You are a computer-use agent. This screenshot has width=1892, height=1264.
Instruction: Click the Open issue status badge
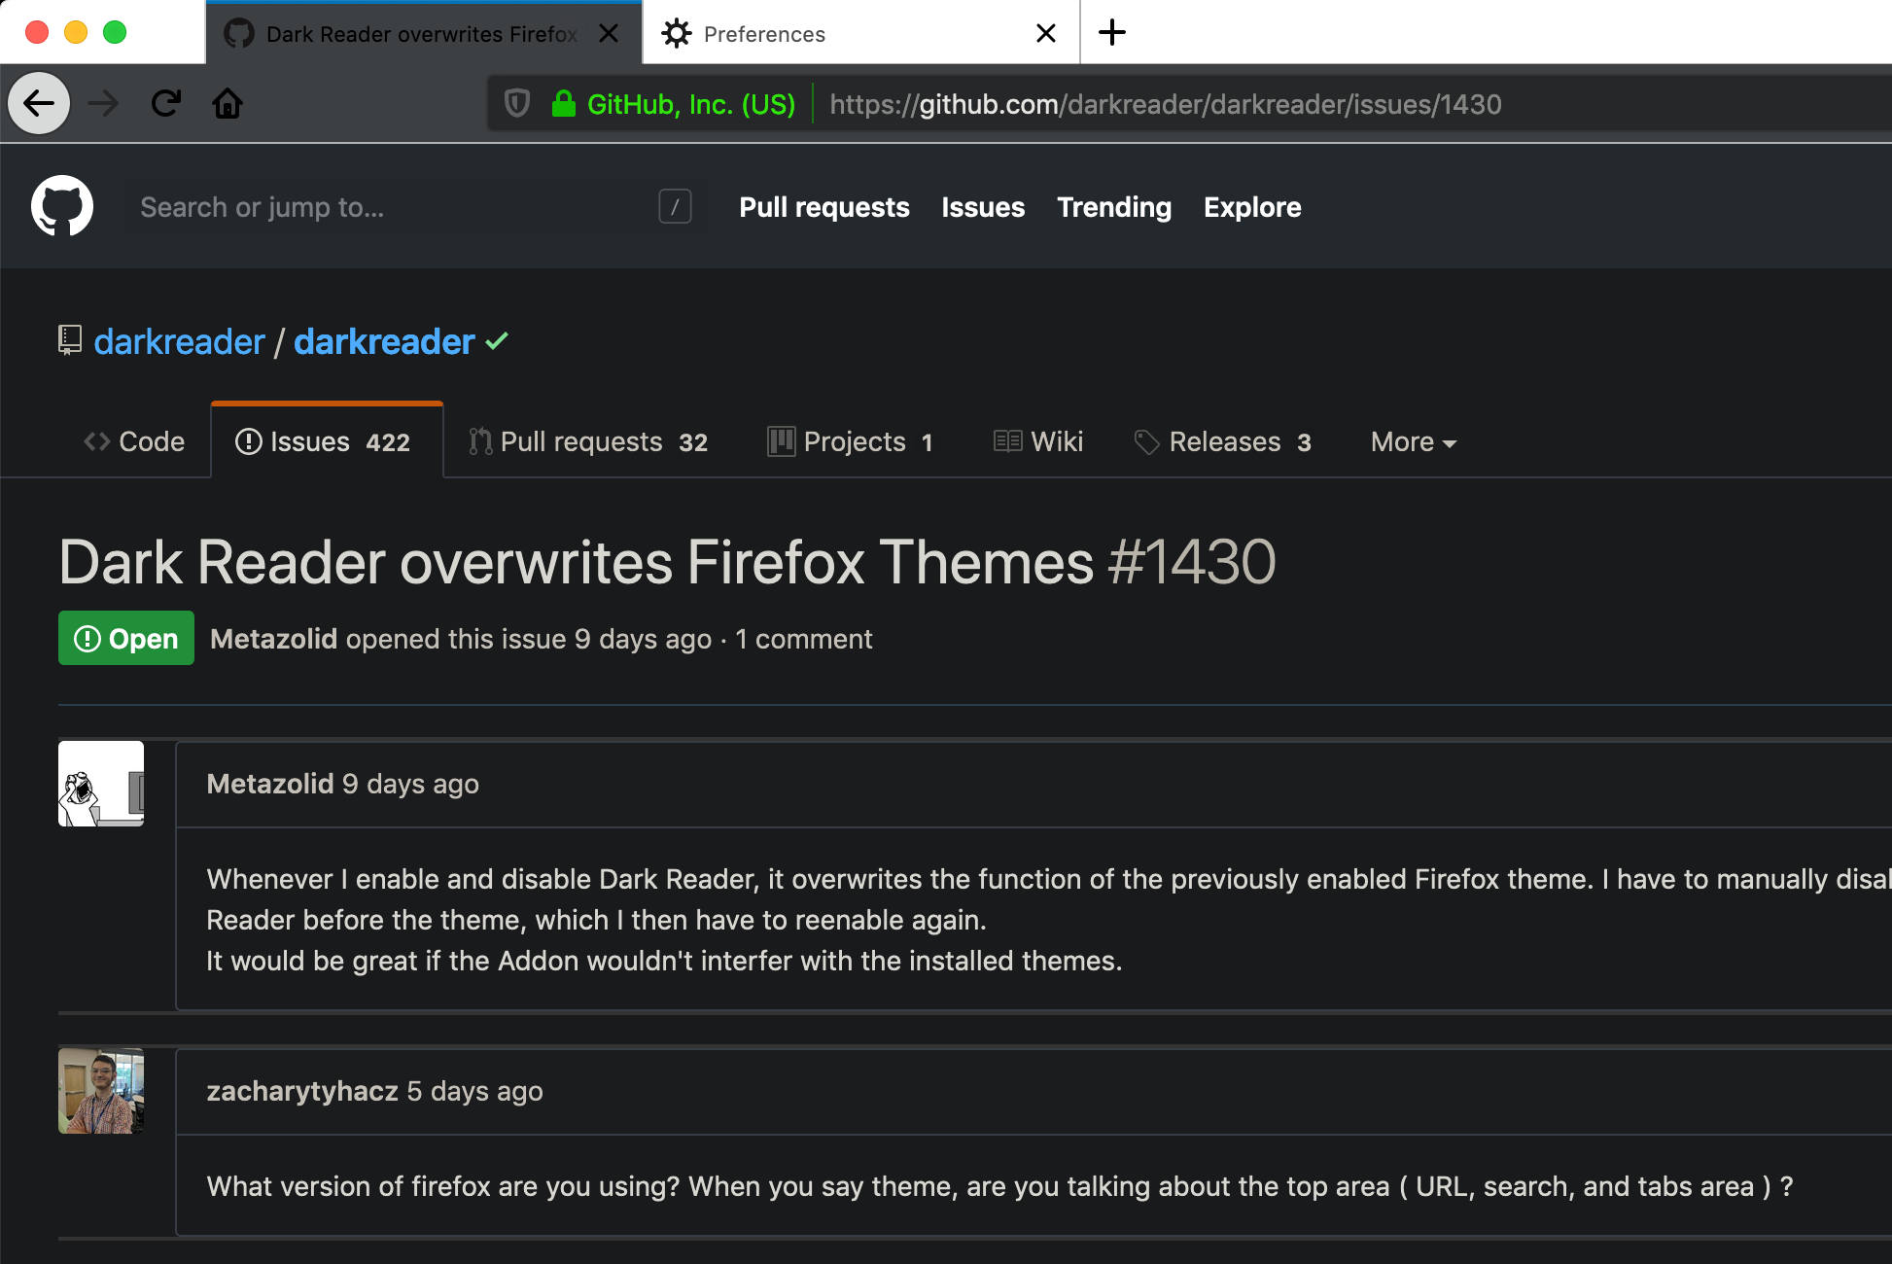(126, 639)
